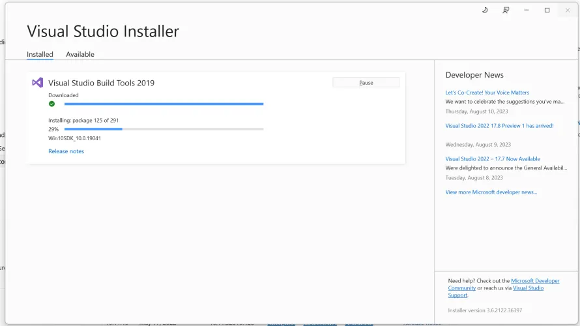The height and width of the screenshot is (326, 580).
Task: Switch to the Installed tab
Action: click(40, 54)
